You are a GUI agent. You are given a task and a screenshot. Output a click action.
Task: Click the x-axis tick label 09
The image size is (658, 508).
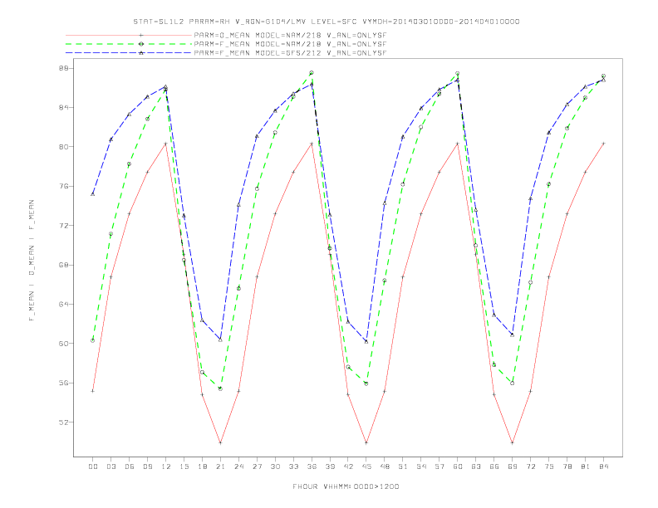coord(147,466)
